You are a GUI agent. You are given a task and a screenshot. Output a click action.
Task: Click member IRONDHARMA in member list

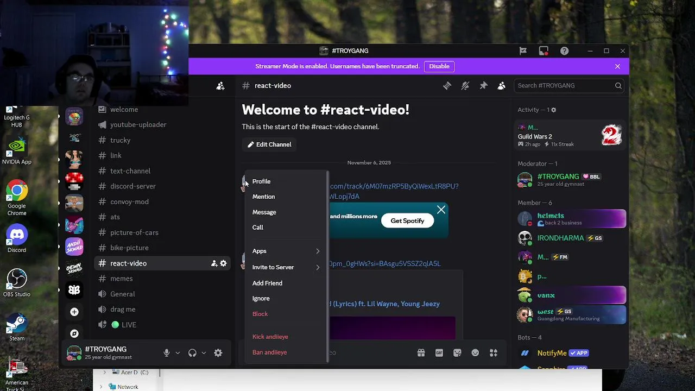coord(570,238)
